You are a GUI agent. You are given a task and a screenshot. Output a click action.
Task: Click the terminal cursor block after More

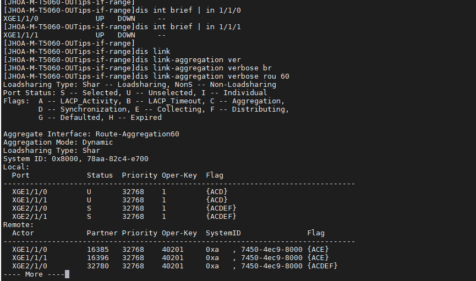pos(67,274)
